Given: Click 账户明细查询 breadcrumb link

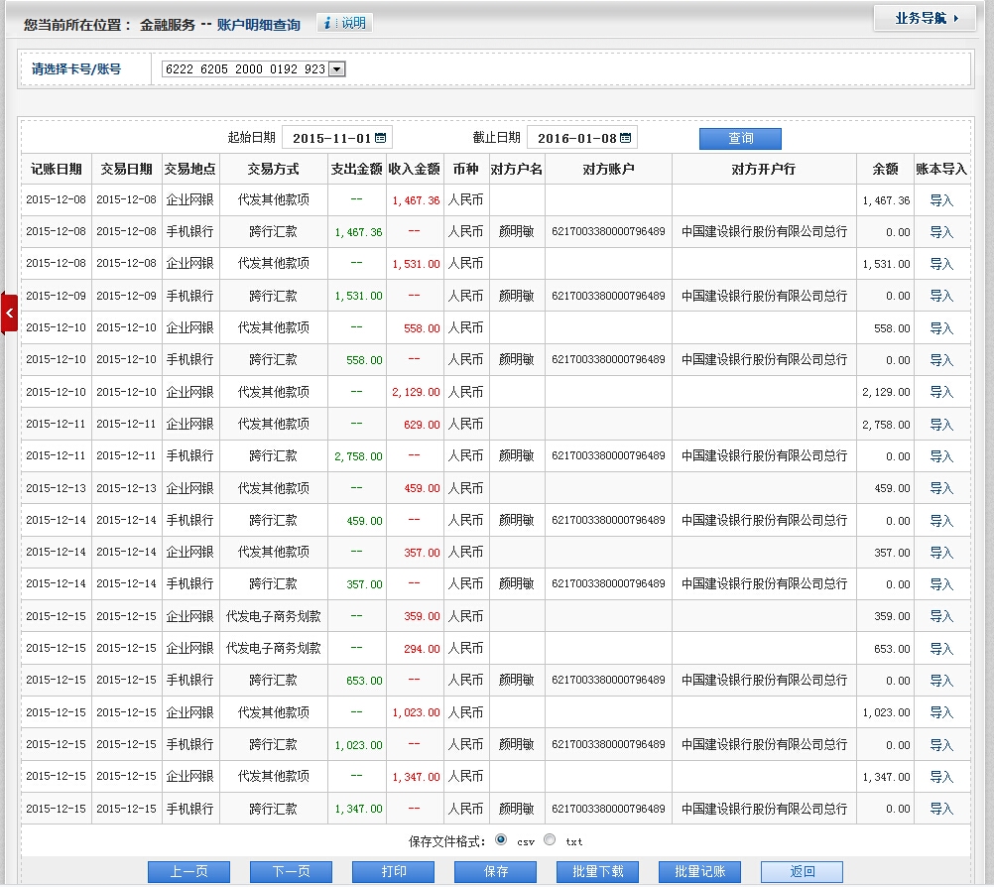Looking at the screenshot, I should pos(259,25).
